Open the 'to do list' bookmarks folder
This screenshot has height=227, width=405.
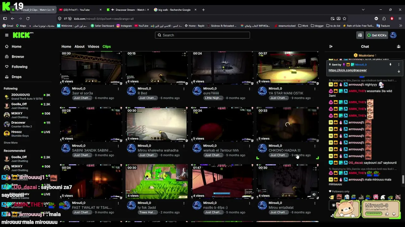(x=333, y=26)
